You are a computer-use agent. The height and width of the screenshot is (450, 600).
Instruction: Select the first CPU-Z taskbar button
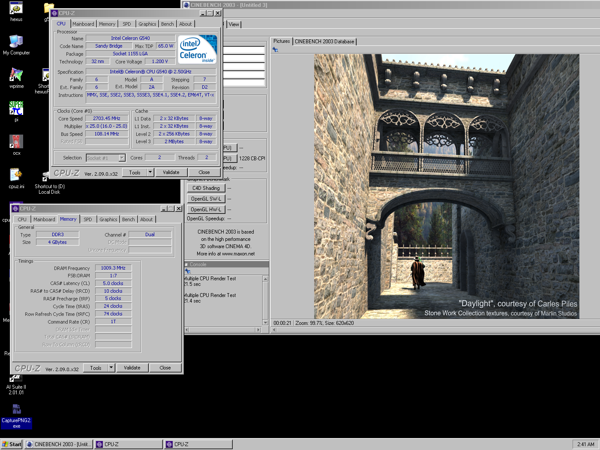pos(129,444)
